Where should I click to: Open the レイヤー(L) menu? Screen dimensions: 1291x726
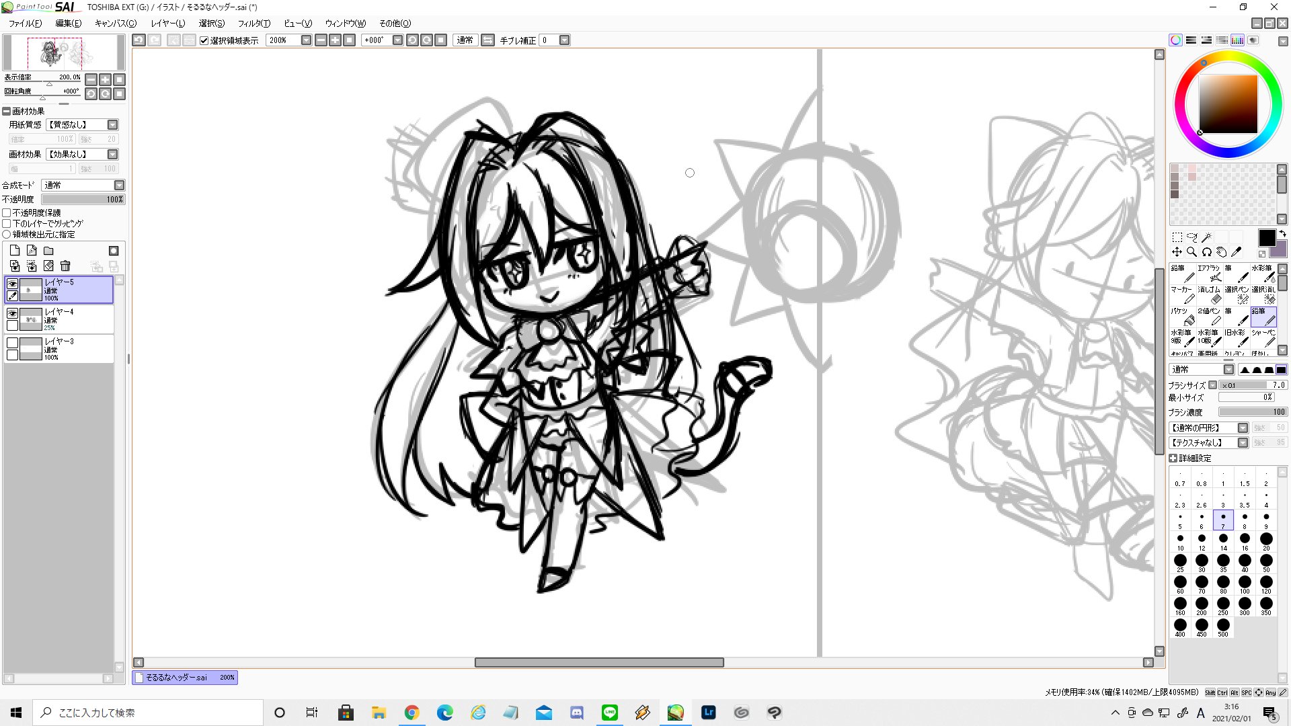pos(167,24)
